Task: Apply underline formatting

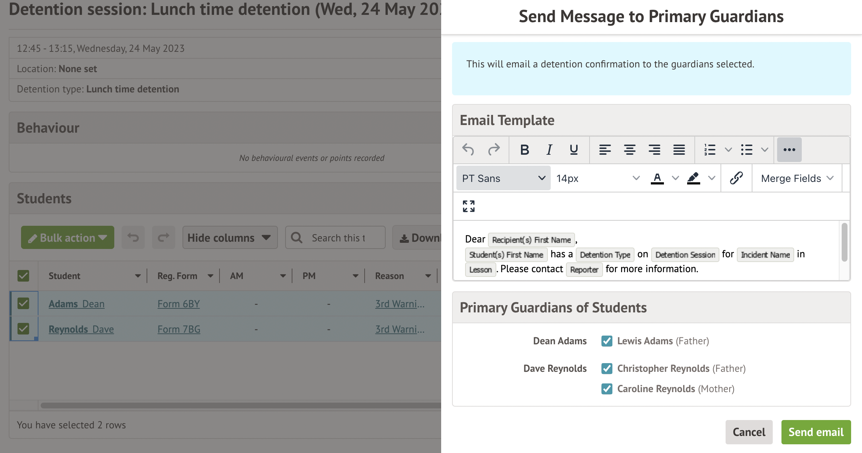Action: pos(574,150)
